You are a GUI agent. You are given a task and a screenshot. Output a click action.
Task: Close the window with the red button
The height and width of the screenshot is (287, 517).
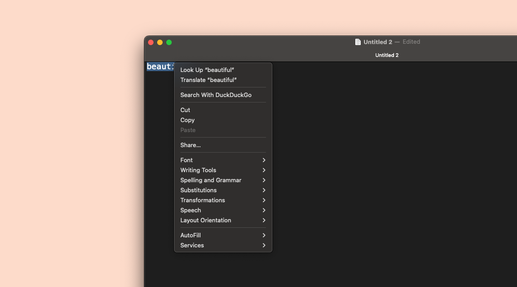coord(151,42)
